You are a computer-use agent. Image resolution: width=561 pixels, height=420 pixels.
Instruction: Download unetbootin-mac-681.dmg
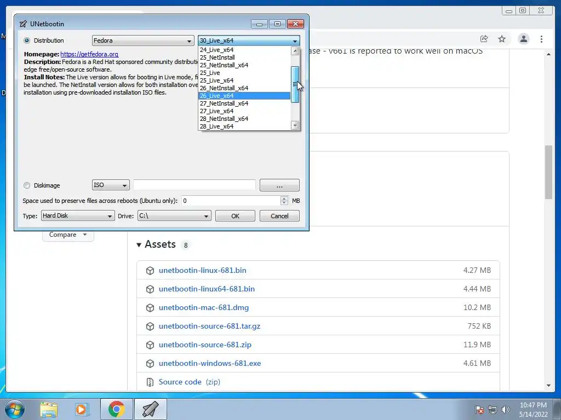click(x=204, y=307)
